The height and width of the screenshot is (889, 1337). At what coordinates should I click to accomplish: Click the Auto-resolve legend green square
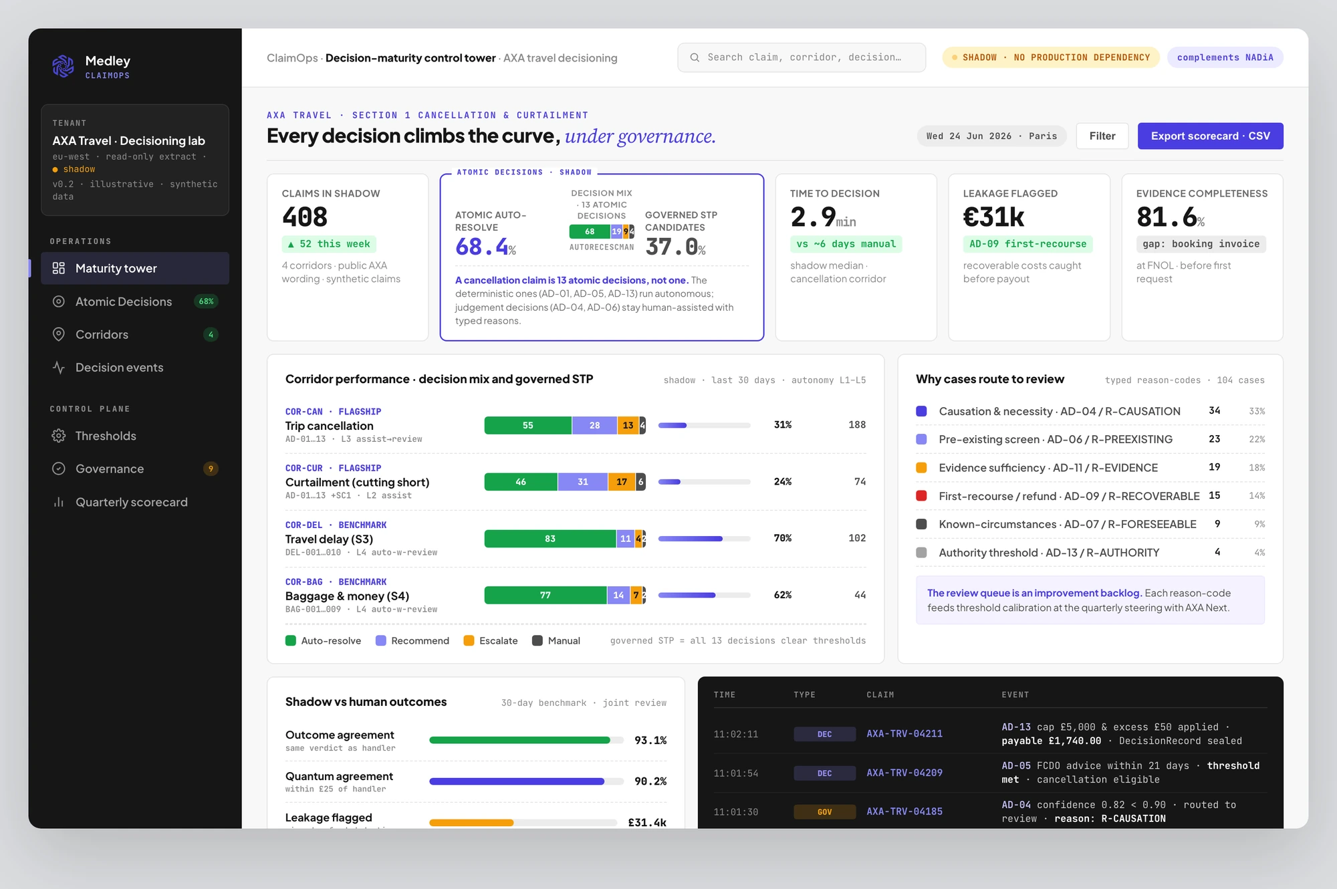click(x=291, y=640)
